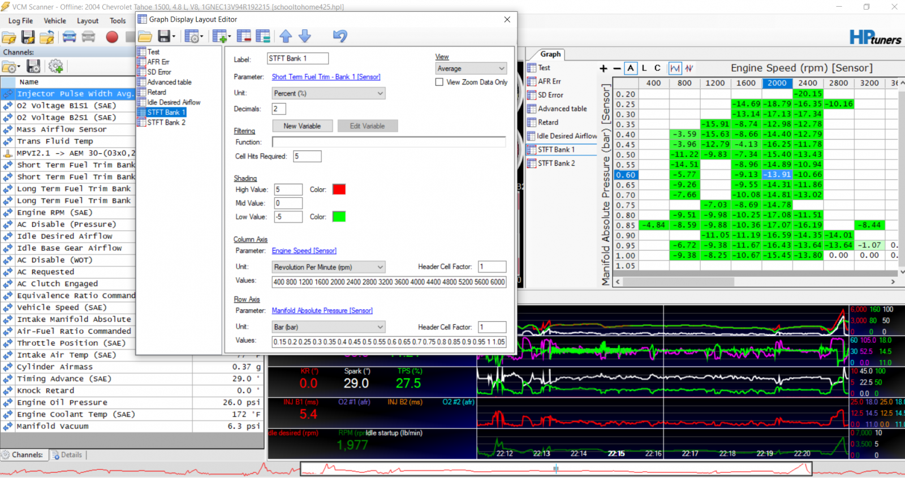Toggle the red-blue waveform icon
The width and height of the screenshot is (905, 478).
[689, 68]
